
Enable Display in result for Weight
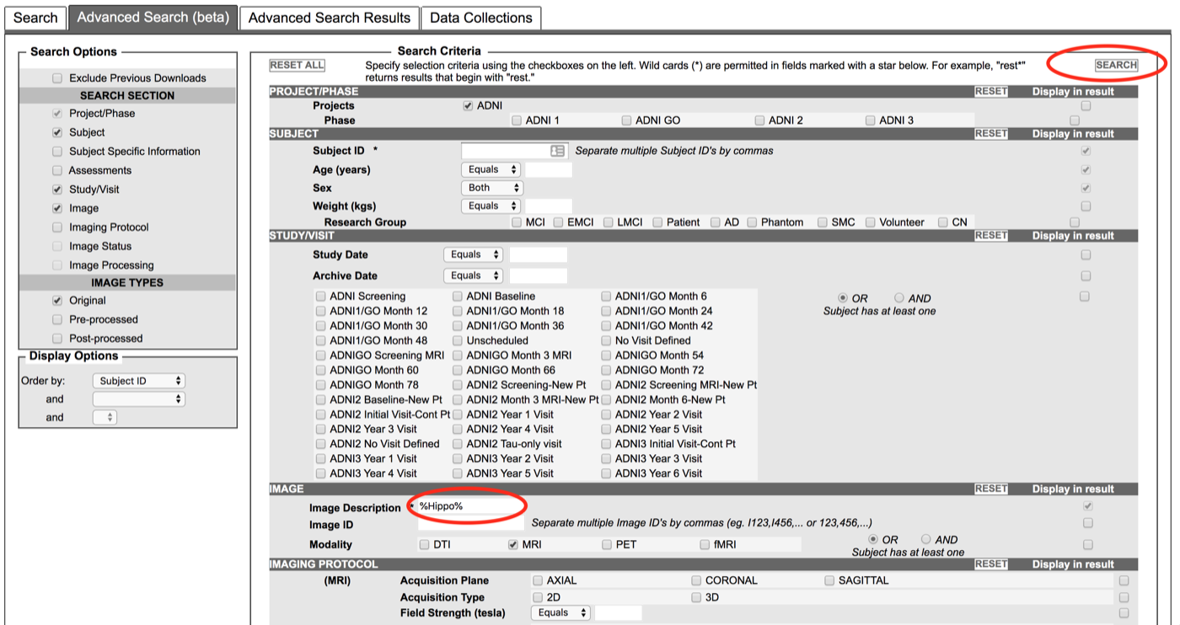(1086, 206)
